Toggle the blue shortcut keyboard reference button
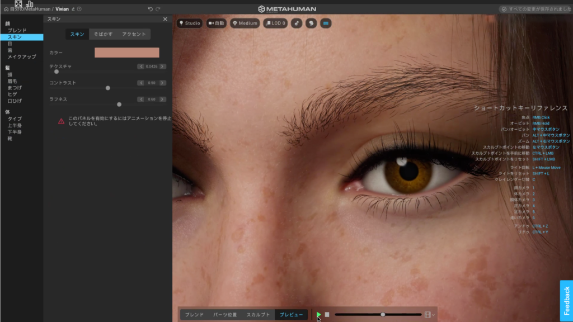The width and height of the screenshot is (573, 322). pos(326,23)
